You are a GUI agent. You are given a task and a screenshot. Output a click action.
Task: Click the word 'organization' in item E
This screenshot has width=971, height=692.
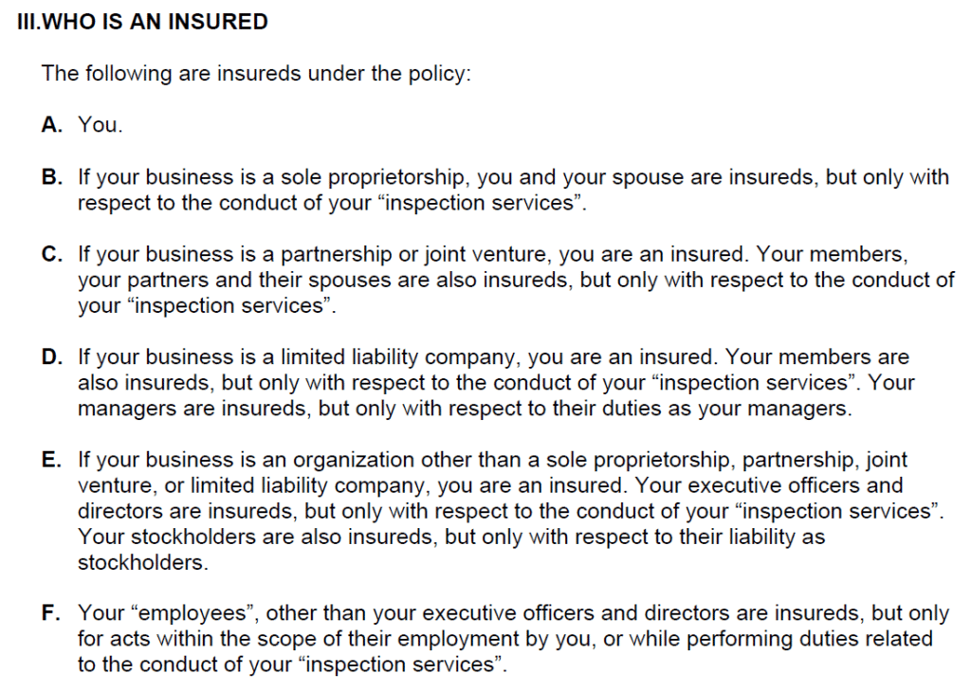coord(353,461)
